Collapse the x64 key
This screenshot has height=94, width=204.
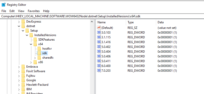point(31,44)
